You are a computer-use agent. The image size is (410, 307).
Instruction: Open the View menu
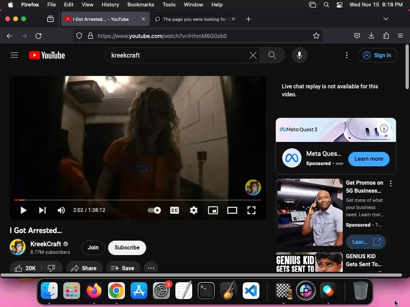(x=87, y=5)
